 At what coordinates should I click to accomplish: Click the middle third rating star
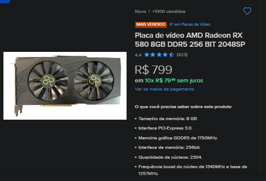pos(159,54)
